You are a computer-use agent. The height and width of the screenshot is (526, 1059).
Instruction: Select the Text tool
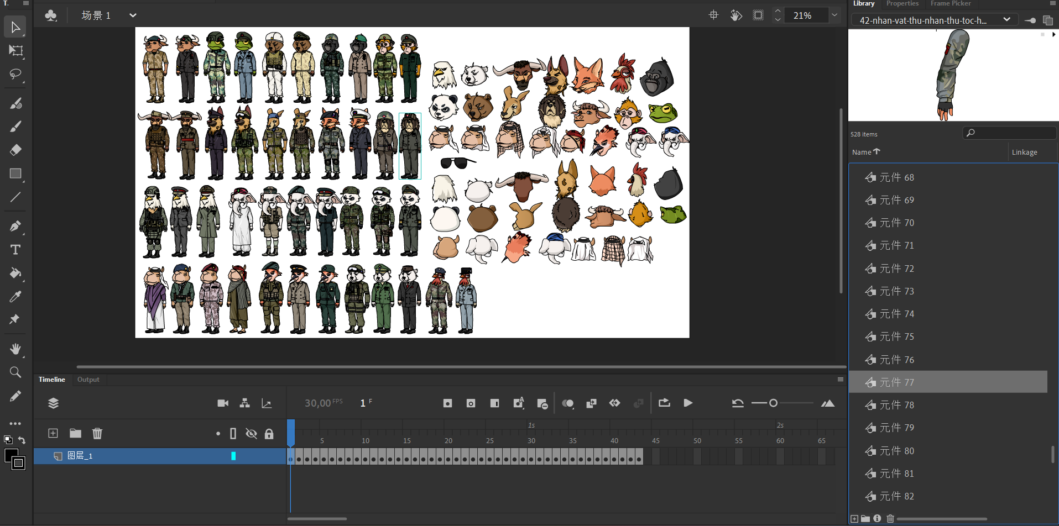tap(15, 250)
